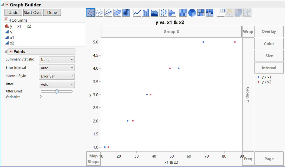Viewport: 285px width, 167px height.
Task: Click the blue point at y 2.0
Action: pyautogui.click(x=128, y=121)
